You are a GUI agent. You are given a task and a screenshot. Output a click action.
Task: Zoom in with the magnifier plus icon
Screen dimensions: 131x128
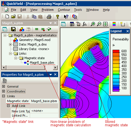click(x=93, y=24)
